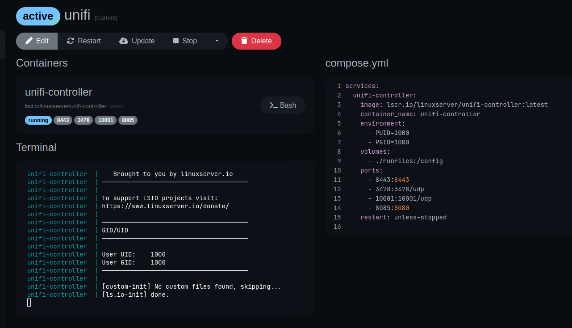Click the 'PGID=1000' line in the editor
Screen dimensions: 572x328
388,142
